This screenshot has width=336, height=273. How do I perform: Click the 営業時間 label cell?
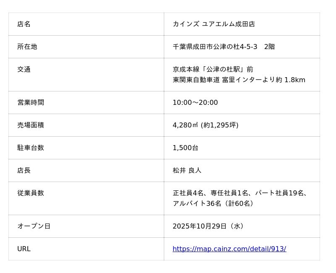[31, 102]
